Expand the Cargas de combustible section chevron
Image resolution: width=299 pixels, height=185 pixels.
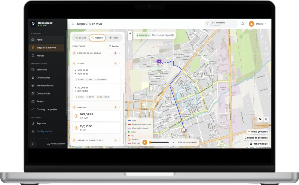coord(120,140)
